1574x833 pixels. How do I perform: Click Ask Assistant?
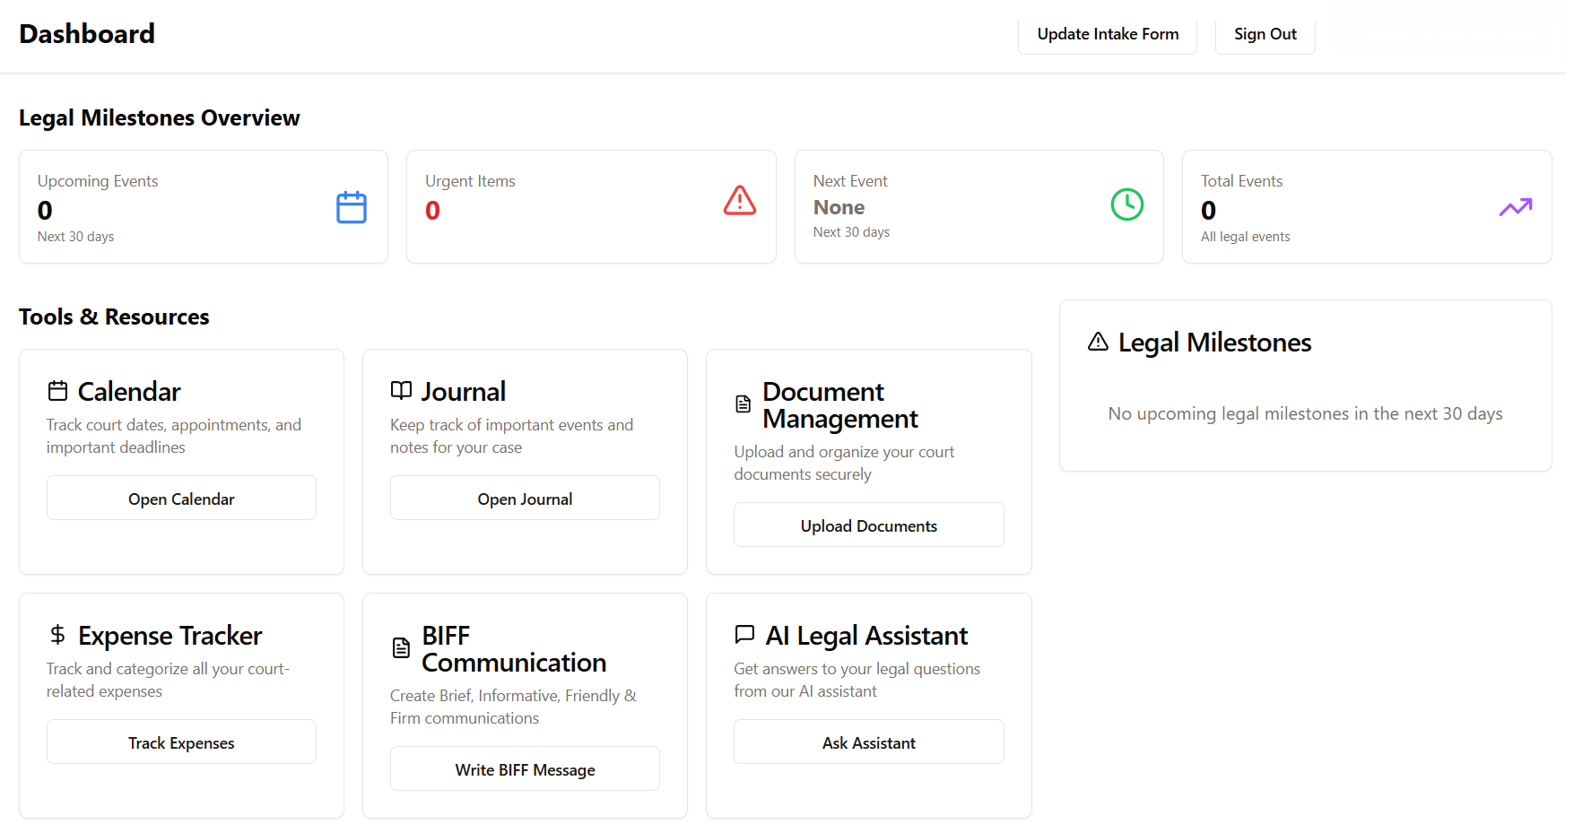pos(867,742)
